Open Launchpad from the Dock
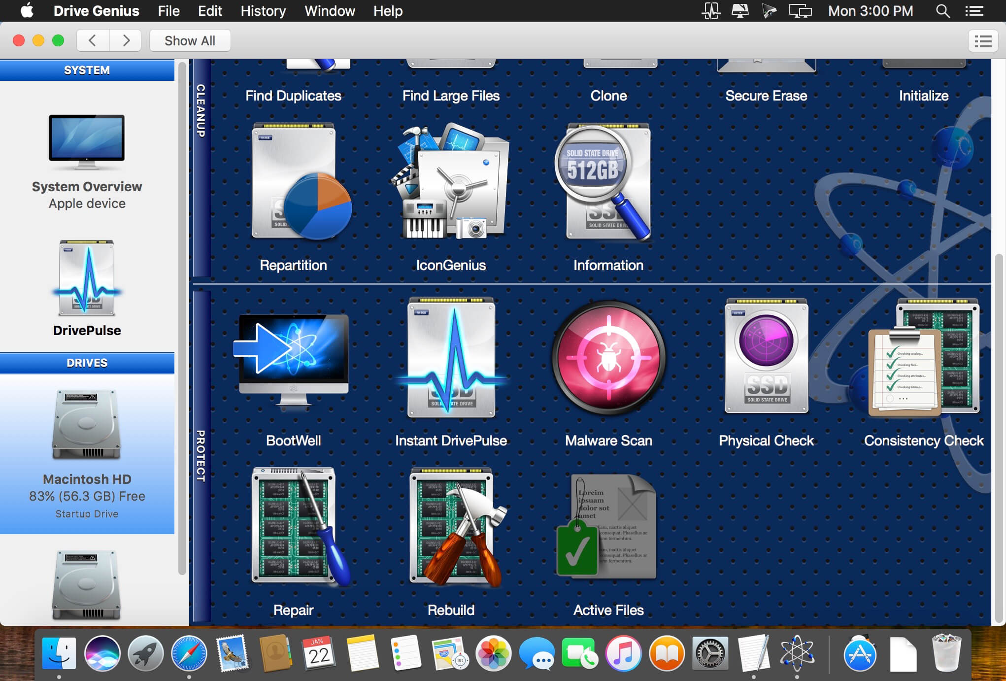The image size is (1006, 681). [x=146, y=653]
